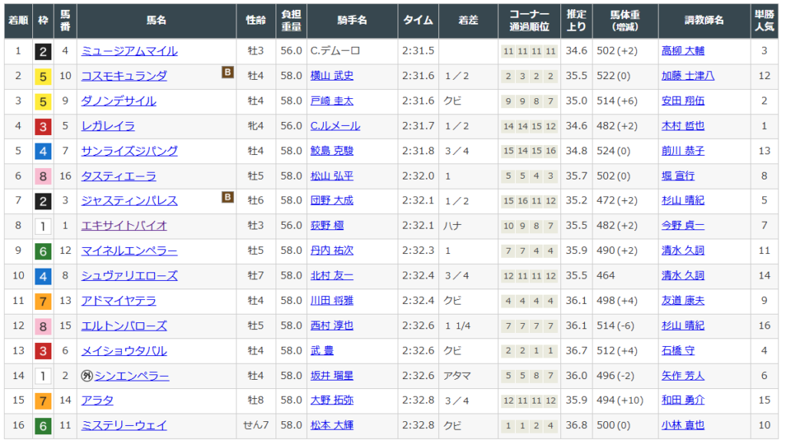Open trainer 友道 康夫 profile
The height and width of the screenshot is (445, 786).
pos(682,301)
